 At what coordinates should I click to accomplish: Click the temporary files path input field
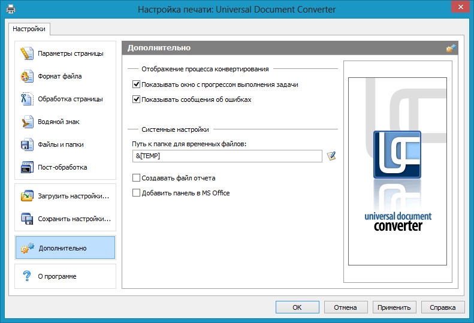[227, 156]
